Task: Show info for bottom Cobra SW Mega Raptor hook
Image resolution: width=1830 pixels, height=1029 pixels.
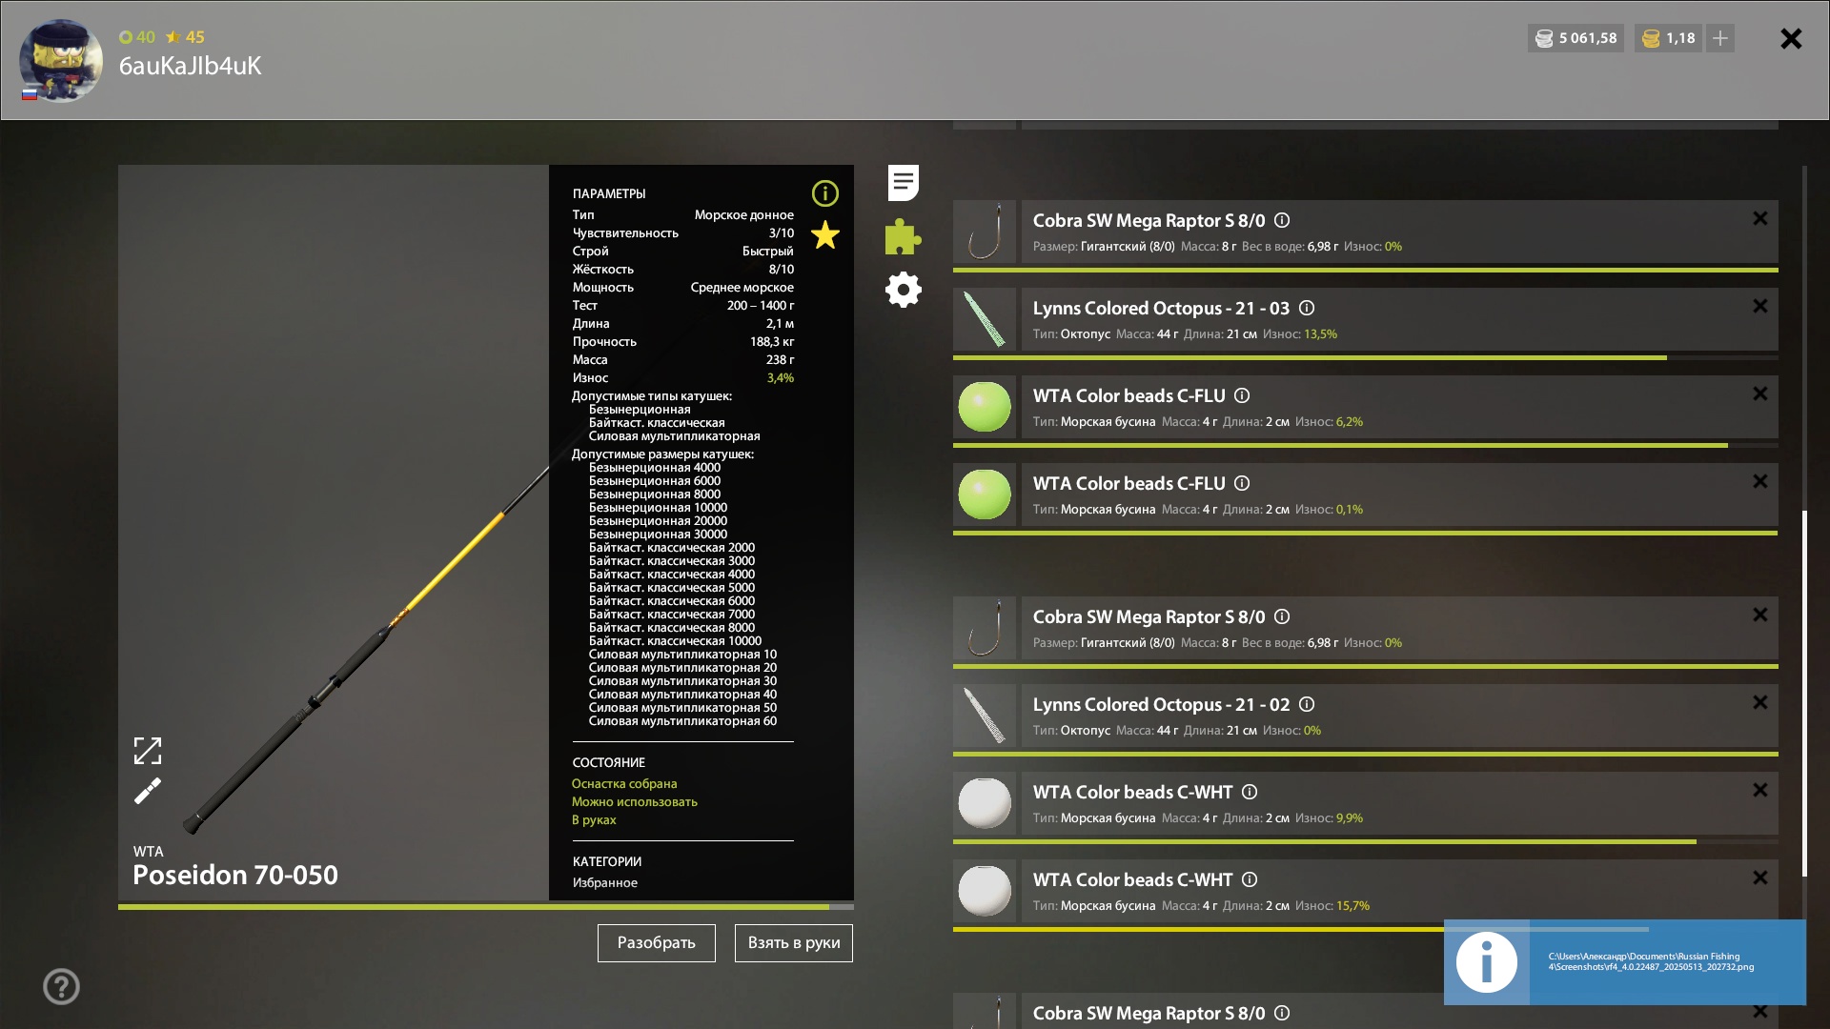Action: 1282,1013
